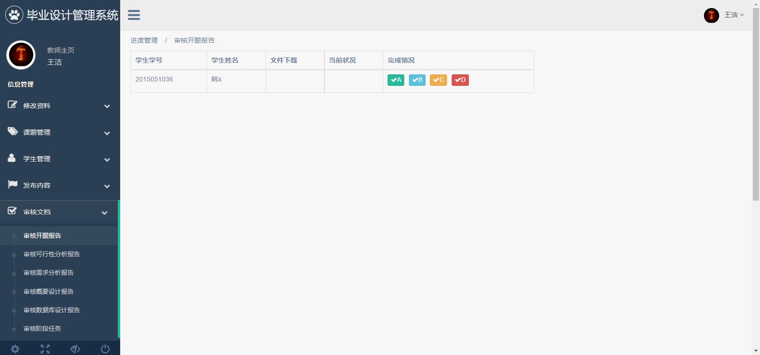Click the 进度管理 breadcrumb link

coord(144,40)
